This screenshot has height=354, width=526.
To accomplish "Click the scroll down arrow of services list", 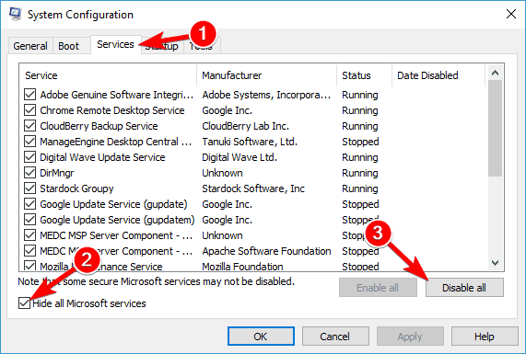I will point(495,263).
